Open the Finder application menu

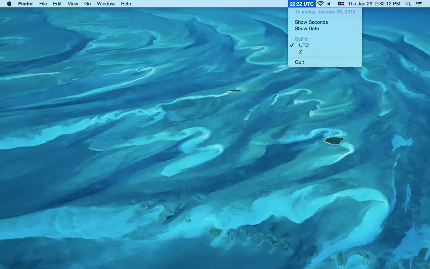coord(26,4)
